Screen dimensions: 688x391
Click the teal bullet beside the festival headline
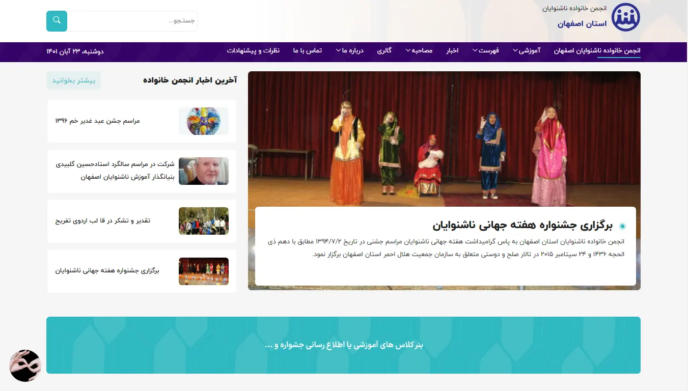pyautogui.click(x=622, y=226)
